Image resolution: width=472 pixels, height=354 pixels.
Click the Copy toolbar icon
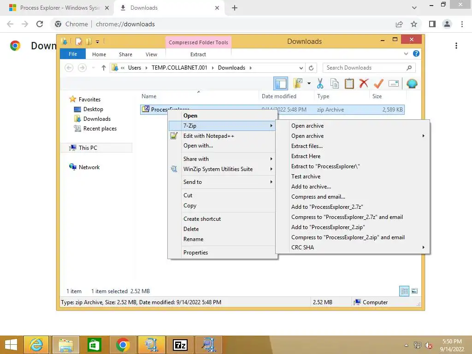(x=335, y=83)
